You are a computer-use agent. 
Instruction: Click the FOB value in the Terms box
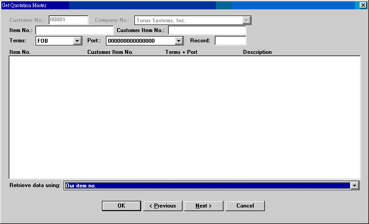54,41
